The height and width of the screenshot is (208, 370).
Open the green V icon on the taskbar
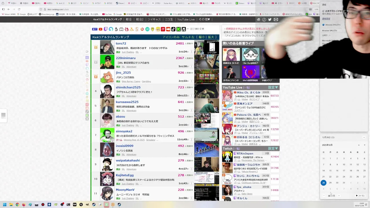point(106,205)
